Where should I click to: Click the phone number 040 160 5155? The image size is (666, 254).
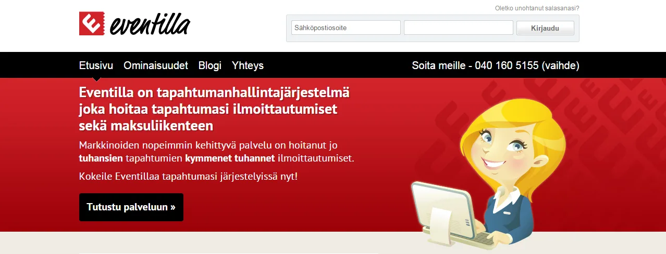pos(507,65)
